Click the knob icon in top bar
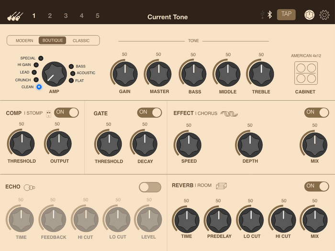The image size is (335, 251). [309, 15]
